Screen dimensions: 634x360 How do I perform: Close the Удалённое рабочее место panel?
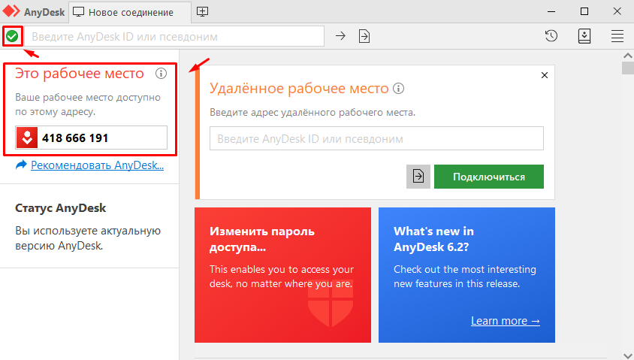[545, 75]
